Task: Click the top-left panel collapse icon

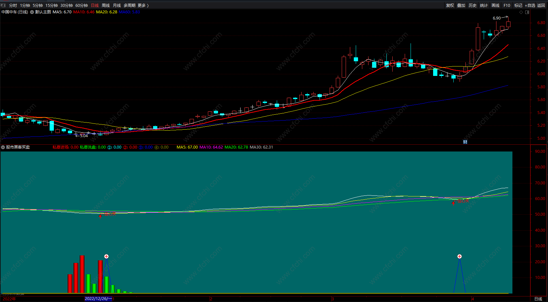Action: pos(3,5)
